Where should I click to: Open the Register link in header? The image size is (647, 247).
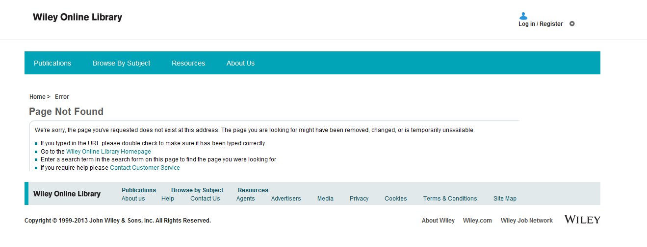click(551, 24)
